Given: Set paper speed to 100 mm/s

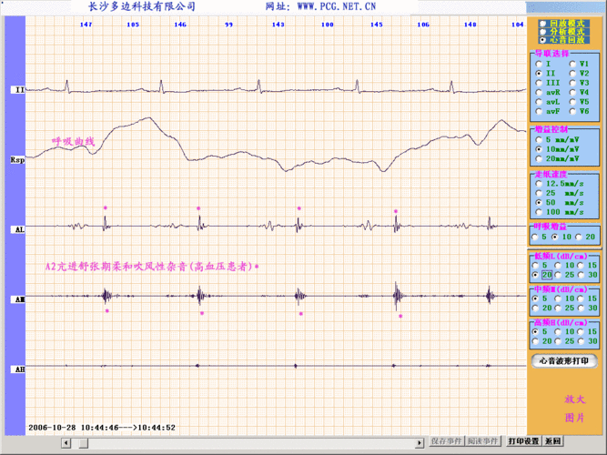Looking at the screenshot, I should pyautogui.click(x=539, y=211).
